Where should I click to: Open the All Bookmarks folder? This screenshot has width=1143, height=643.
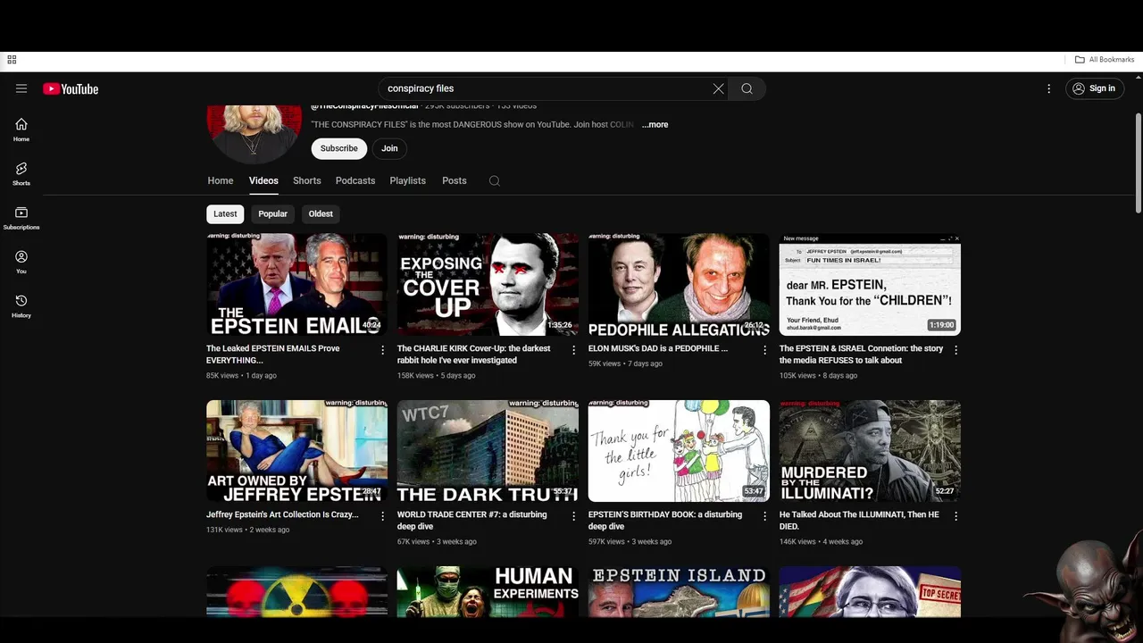point(1105,60)
